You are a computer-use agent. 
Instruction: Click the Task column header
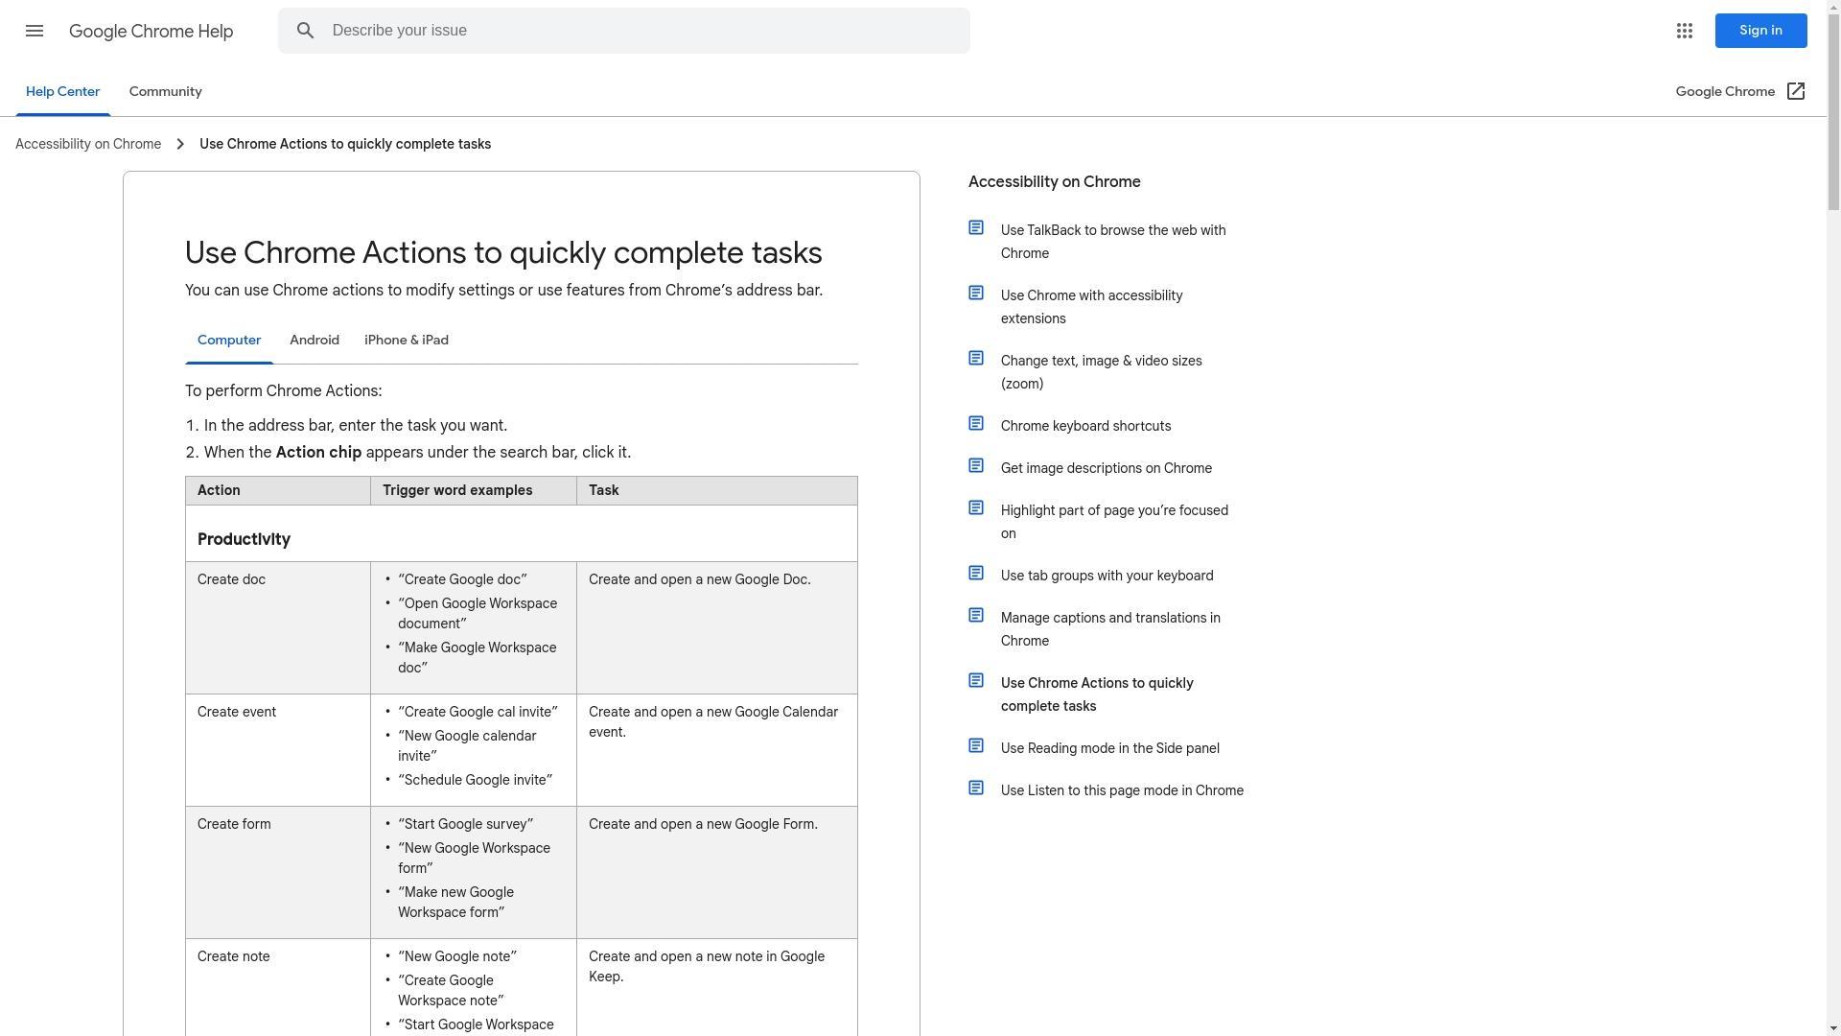717,490
